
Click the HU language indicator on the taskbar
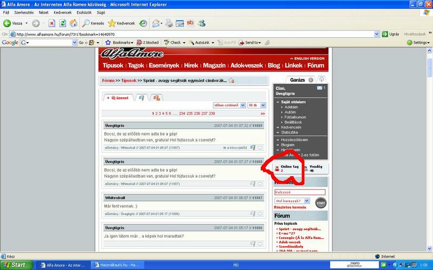pyautogui.click(x=235, y=265)
